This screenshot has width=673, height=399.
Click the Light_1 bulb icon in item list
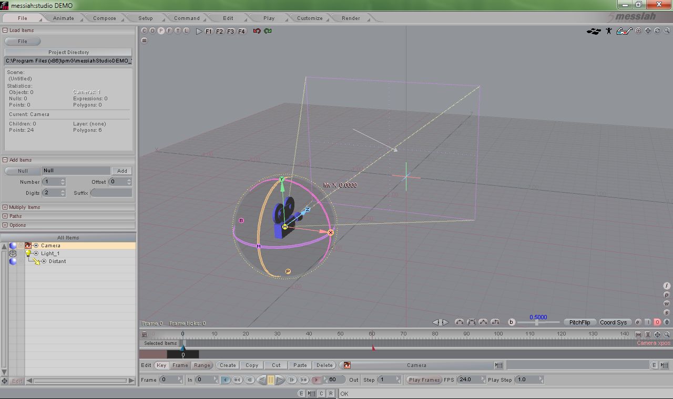[x=28, y=253]
